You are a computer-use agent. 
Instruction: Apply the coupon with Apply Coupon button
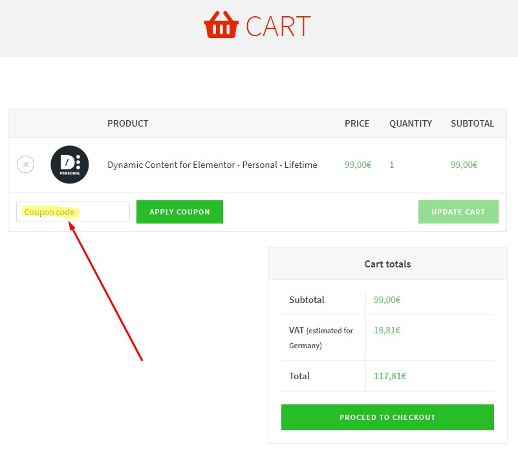pos(180,212)
